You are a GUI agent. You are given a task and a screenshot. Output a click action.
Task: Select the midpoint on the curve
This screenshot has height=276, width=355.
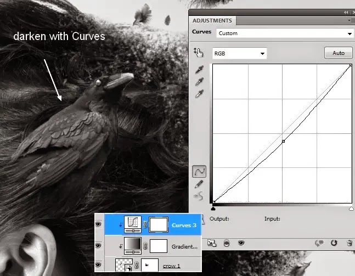[x=283, y=141]
